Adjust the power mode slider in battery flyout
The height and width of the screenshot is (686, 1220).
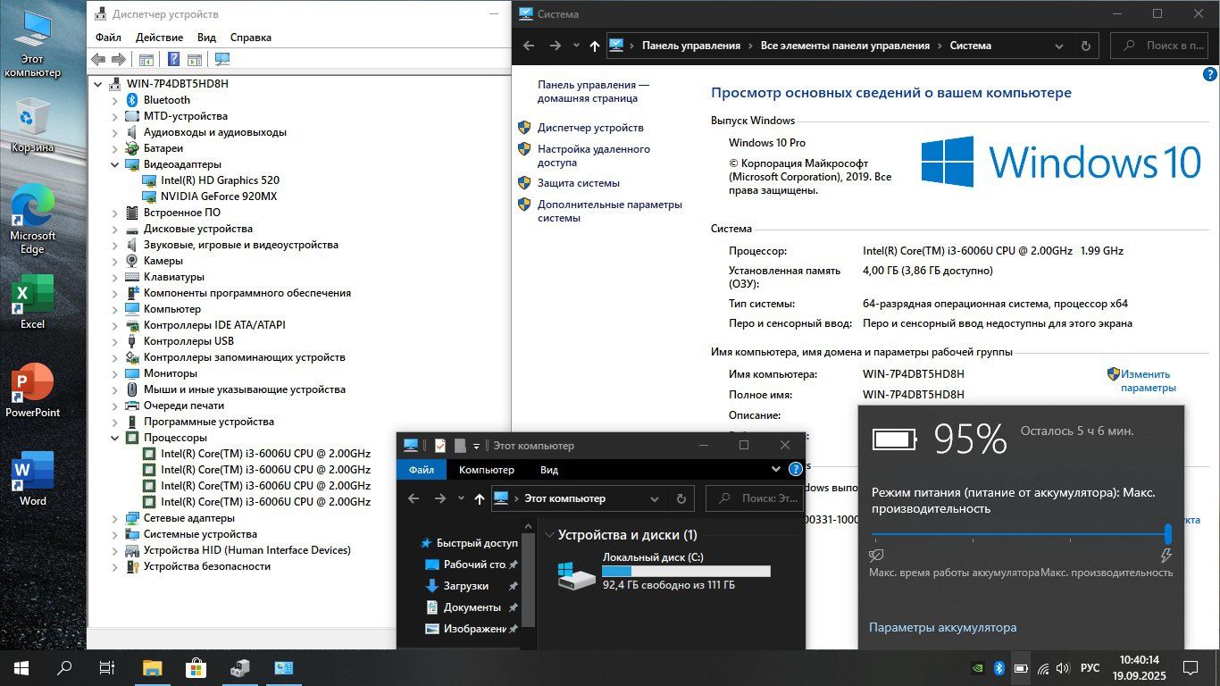pos(1168,533)
